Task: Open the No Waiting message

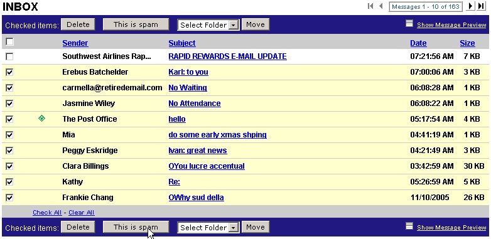Action: pos(188,88)
